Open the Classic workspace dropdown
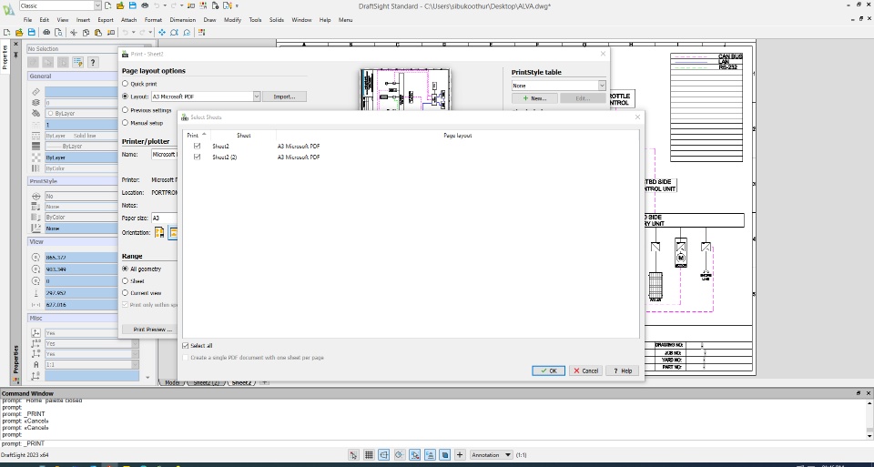 [x=97, y=5]
